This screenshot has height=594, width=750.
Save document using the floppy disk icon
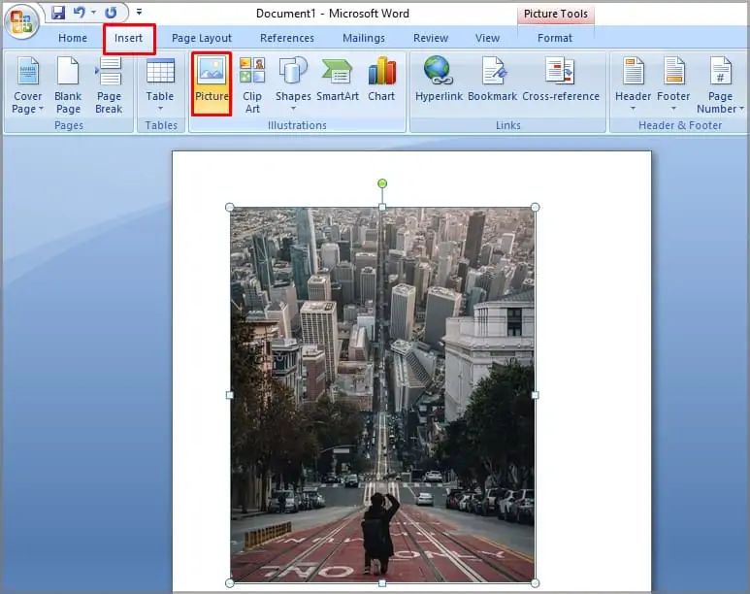pos(58,13)
